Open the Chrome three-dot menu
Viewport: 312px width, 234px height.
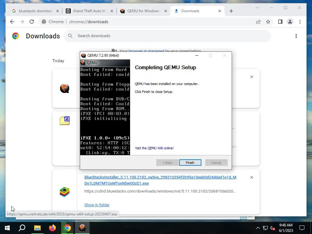pyautogui.click(x=300, y=22)
